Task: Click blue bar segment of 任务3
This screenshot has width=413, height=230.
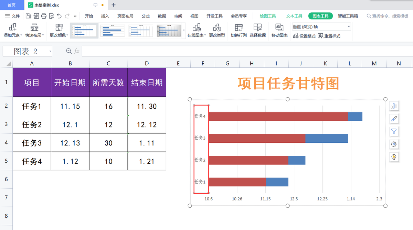Action: (x=327, y=138)
